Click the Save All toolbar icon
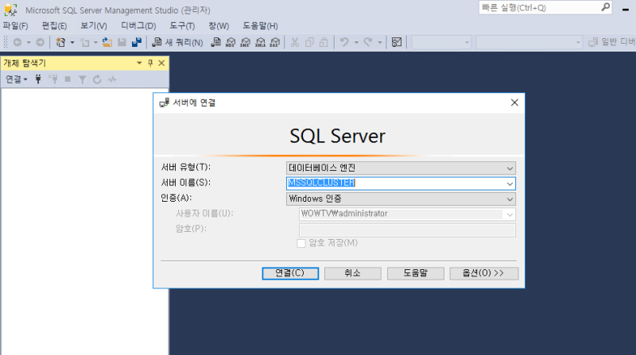Screen dimensions: 636x355 137,42
